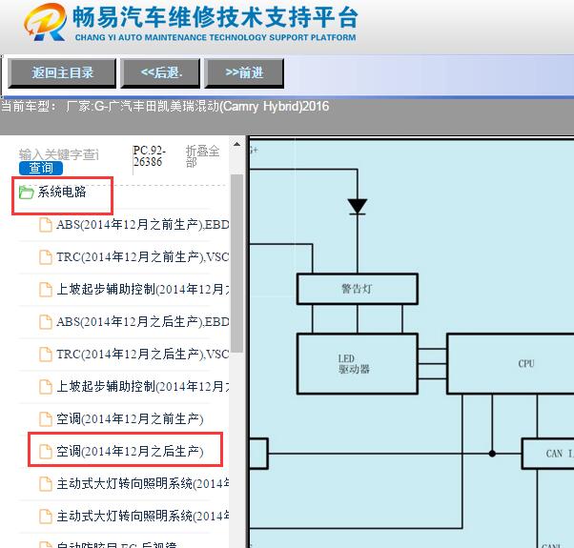Click document icon beside 空调 之前生产

(46, 419)
